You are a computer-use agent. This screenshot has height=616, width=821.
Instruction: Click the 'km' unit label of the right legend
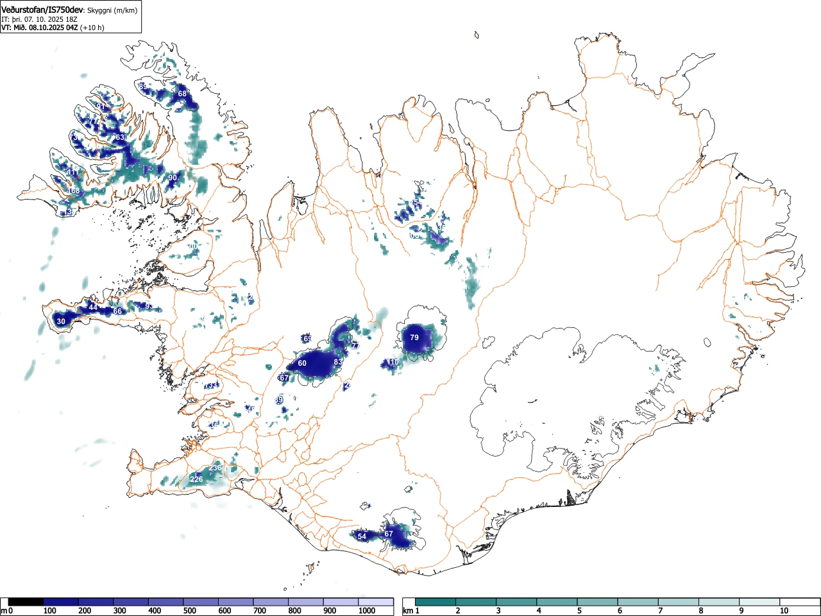pos(407,611)
